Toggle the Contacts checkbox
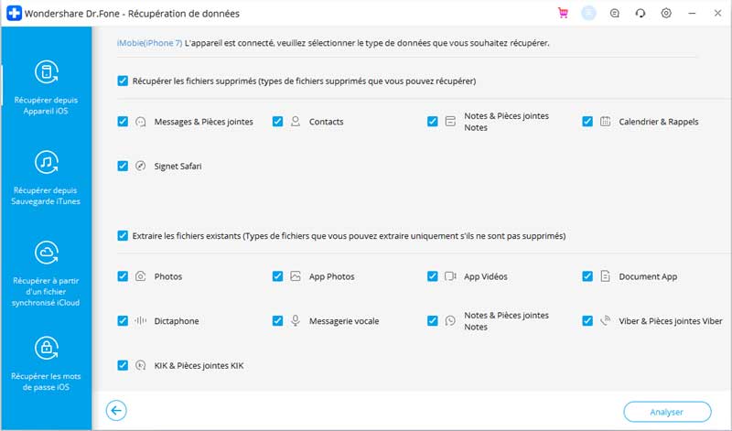The width and height of the screenshot is (732, 431). (277, 122)
